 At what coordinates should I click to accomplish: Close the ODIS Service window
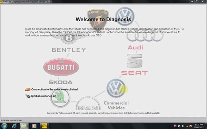point(203,1)
